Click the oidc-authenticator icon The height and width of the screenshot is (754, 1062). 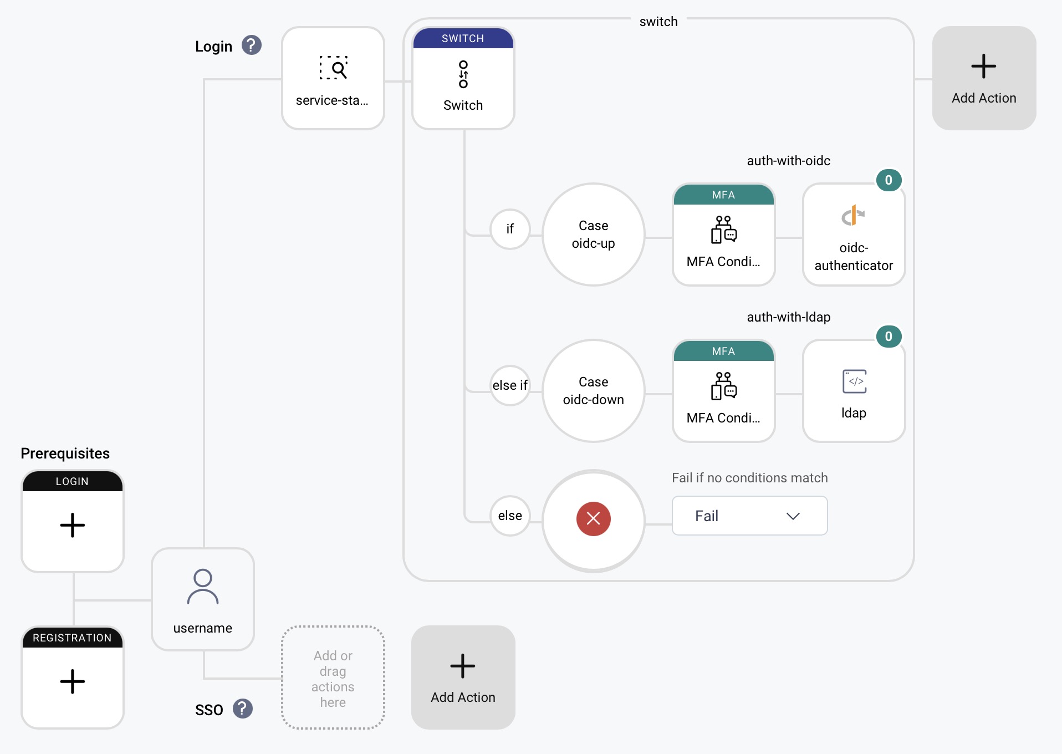[853, 216]
